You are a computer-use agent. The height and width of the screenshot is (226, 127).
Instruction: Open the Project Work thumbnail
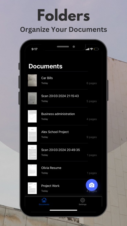tap(32, 188)
